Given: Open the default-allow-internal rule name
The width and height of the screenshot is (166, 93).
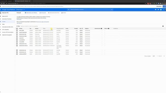Looking at the screenshot, I should (x=23, y=46).
